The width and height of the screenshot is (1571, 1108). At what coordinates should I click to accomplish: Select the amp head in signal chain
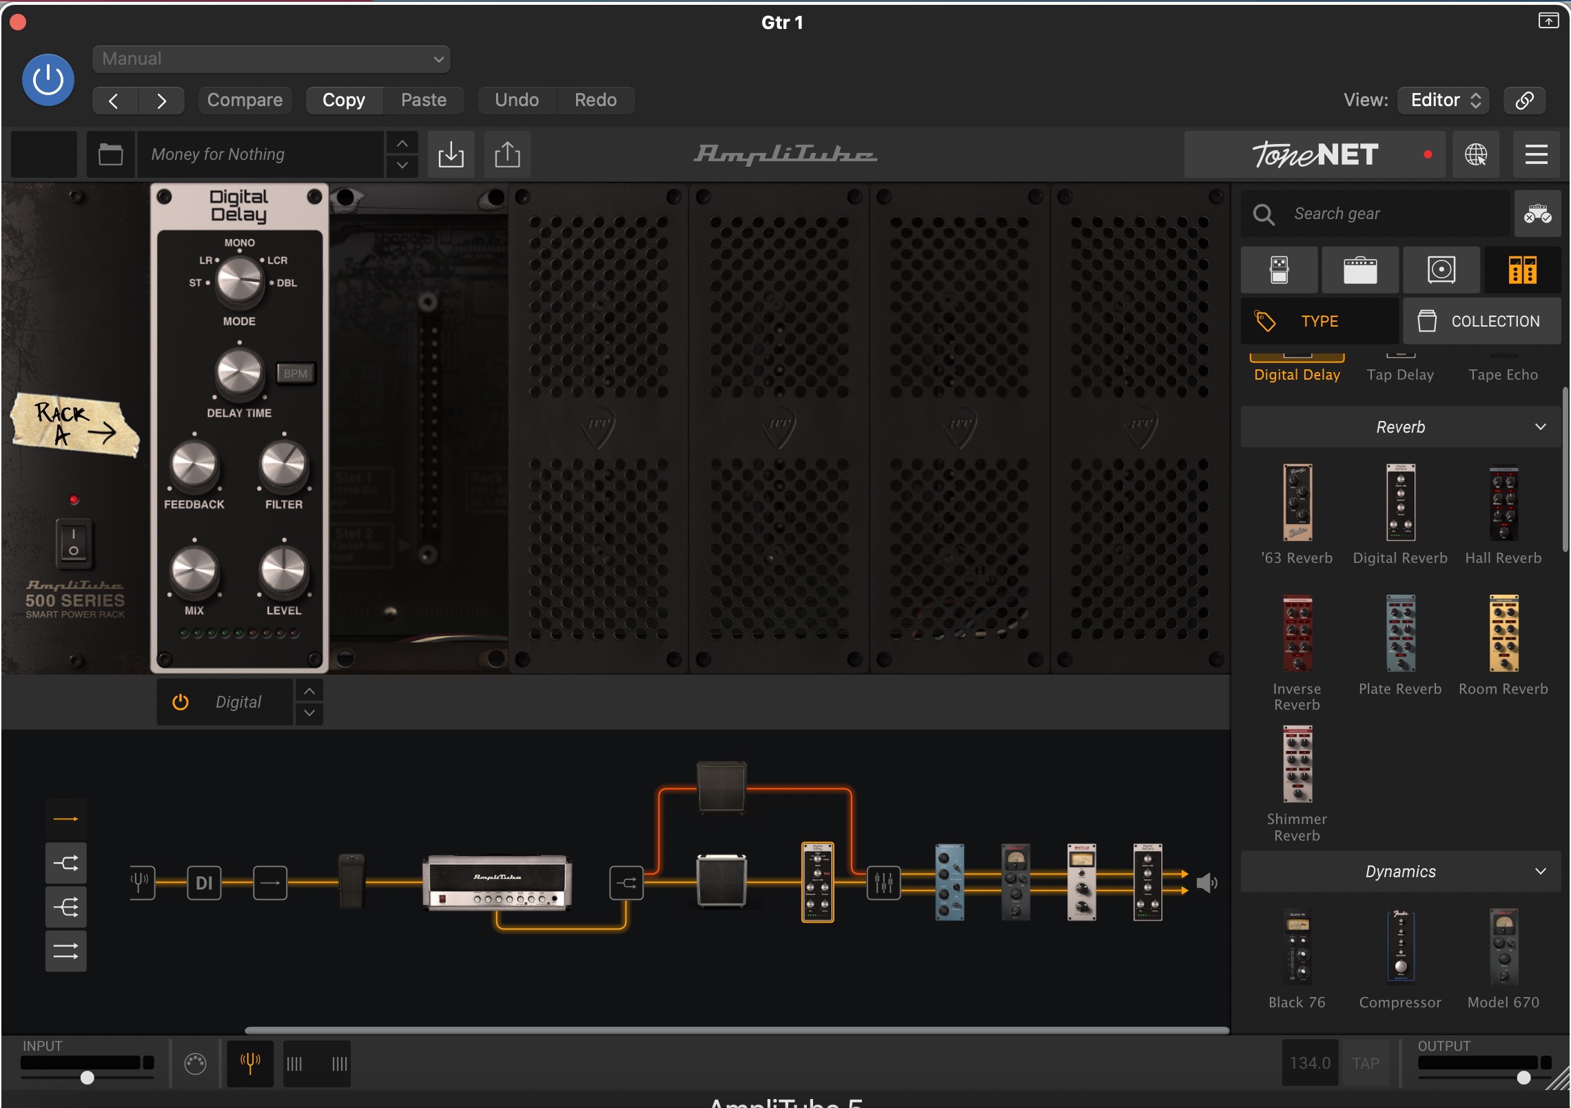497,883
